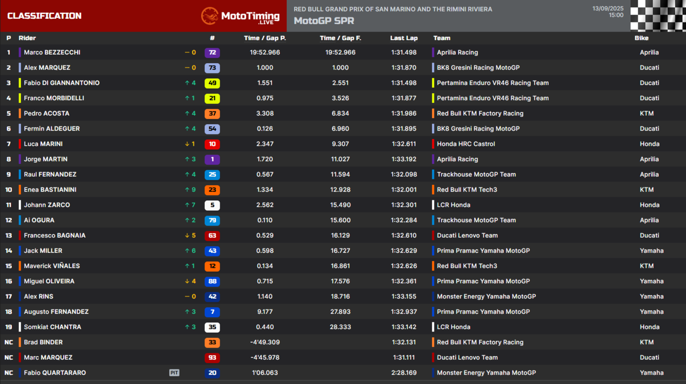Image resolution: width=686 pixels, height=384 pixels.
Task: Click the red number 63 badge
Action: [x=212, y=236]
